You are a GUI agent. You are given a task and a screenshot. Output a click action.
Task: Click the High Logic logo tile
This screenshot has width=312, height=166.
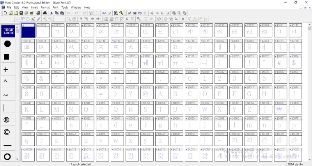point(9,31)
